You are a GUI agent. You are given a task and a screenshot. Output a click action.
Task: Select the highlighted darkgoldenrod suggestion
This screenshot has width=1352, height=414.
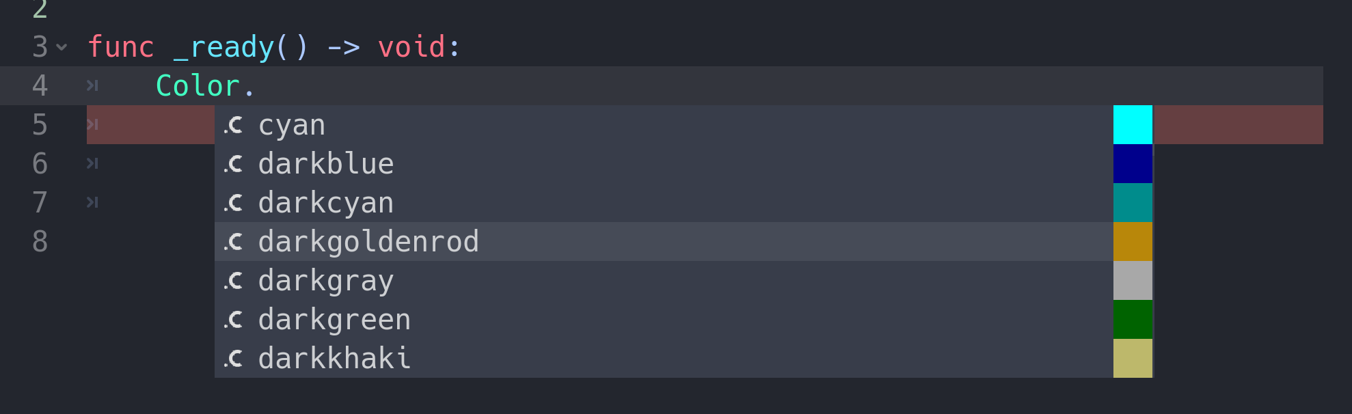pyautogui.click(x=368, y=241)
